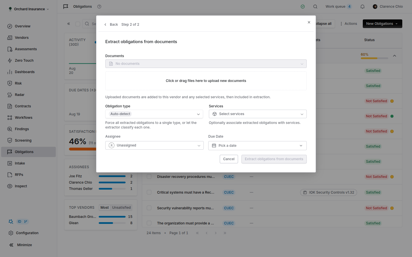Open the Due Date picker

[257, 146]
